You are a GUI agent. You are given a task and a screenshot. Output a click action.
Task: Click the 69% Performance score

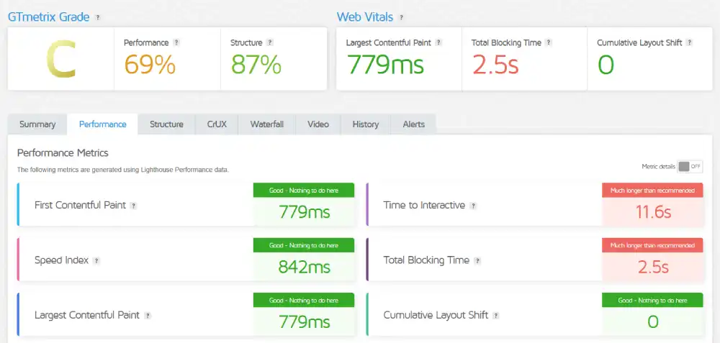click(x=150, y=64)
